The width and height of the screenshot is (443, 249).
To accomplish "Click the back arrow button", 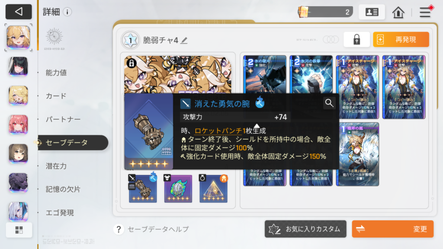I will coord(19,12).
